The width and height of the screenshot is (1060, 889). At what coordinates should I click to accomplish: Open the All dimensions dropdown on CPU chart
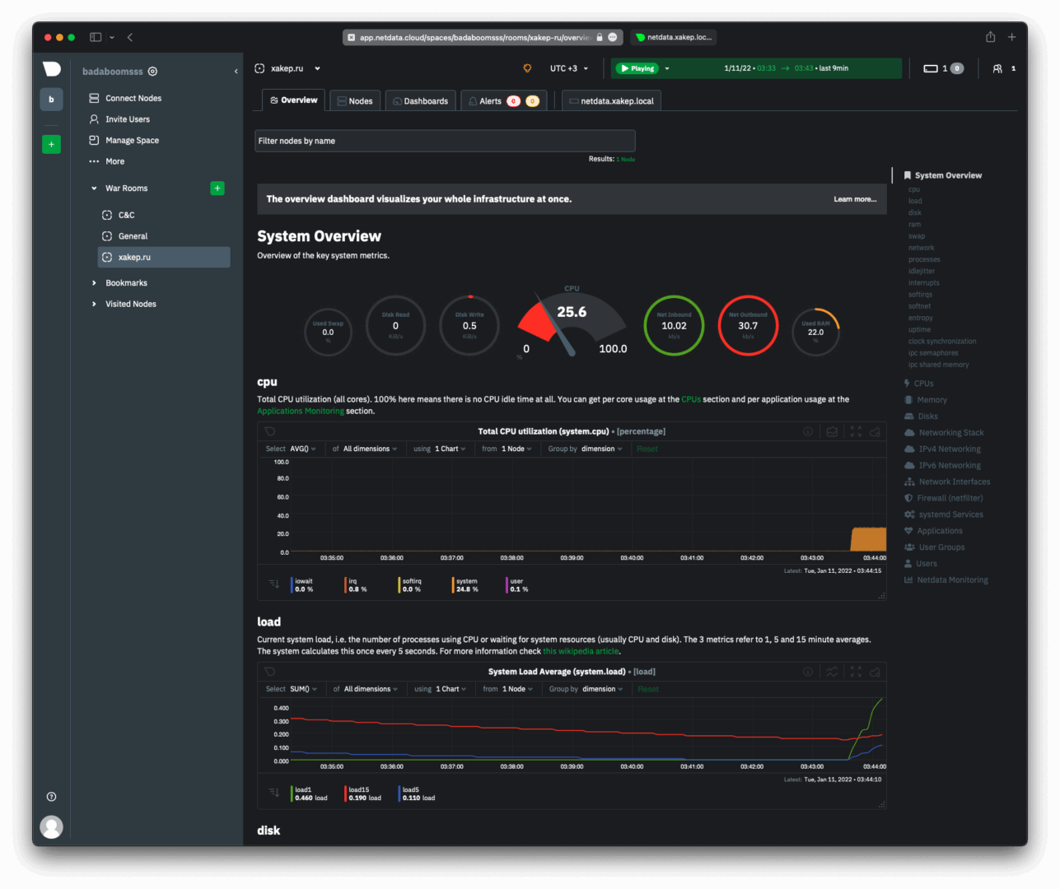(x=370, y=449)
